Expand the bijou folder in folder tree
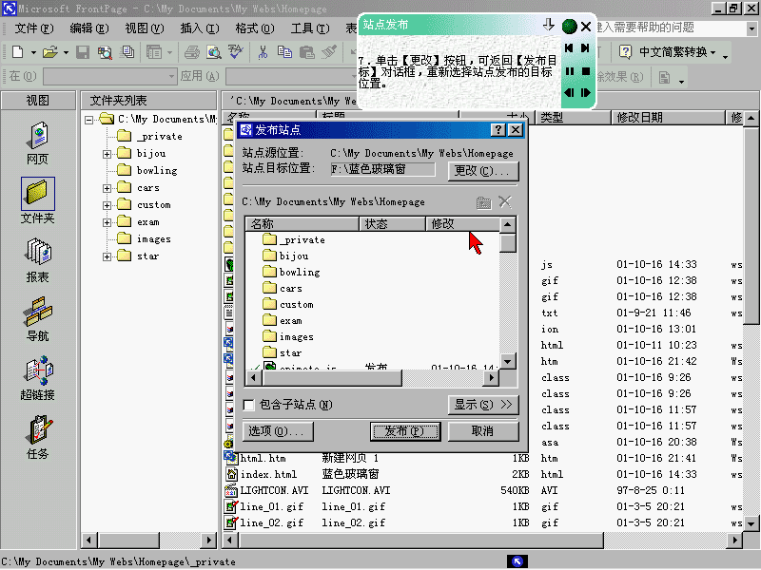 point(107,154)
